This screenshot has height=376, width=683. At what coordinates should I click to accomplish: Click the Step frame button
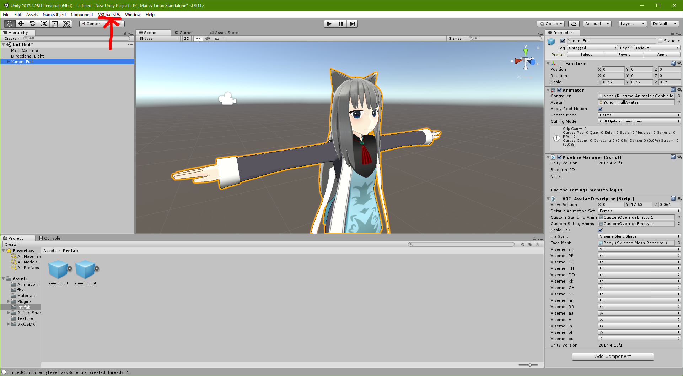pos(352,24)
